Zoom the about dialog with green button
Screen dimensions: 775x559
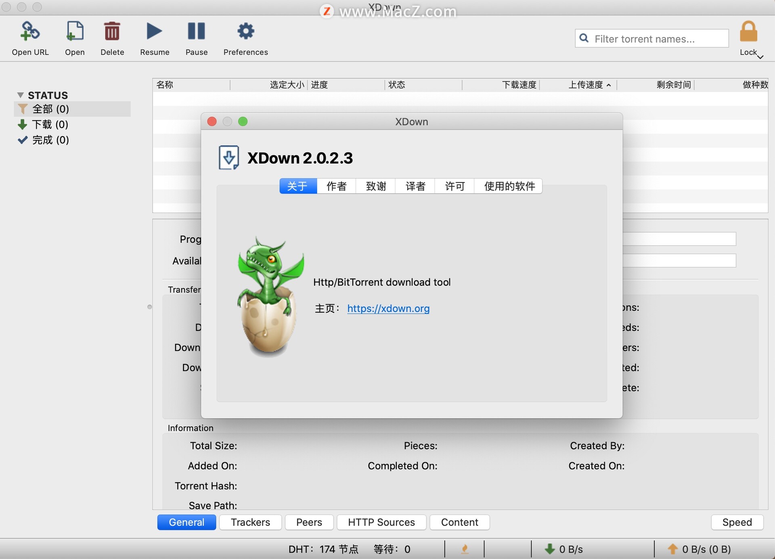(243, 121)
